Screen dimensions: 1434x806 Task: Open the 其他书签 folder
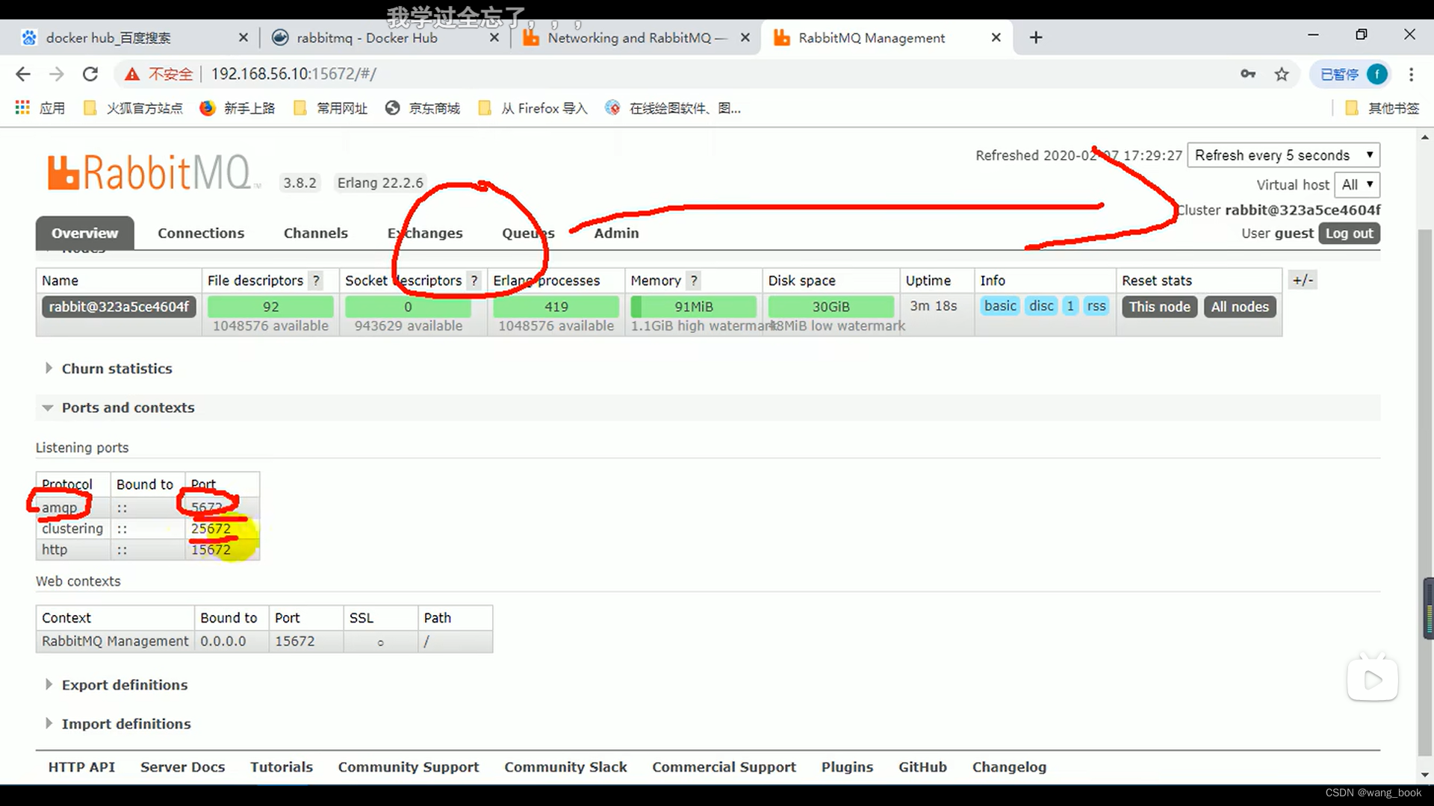click(1382, 108)
